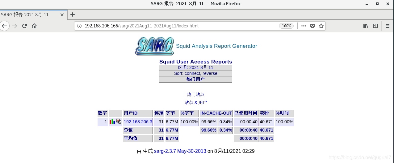This screenshot has width=394, height=163.
Task: Click the 连接 column header
Action: click(159, 113)
